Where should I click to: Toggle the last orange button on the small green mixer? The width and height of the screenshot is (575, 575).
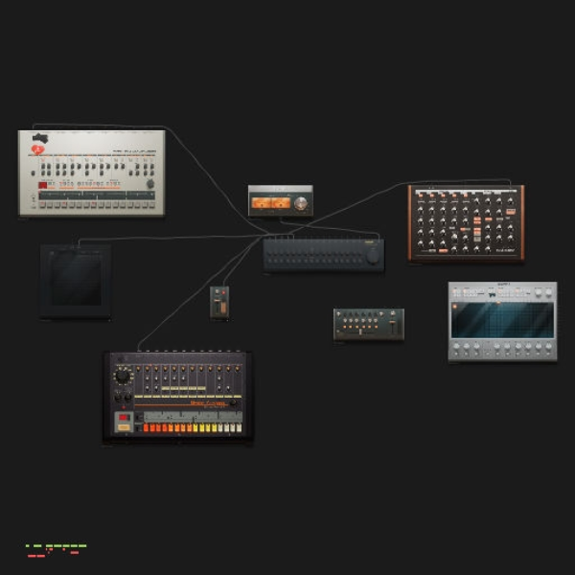click(377, 327)
